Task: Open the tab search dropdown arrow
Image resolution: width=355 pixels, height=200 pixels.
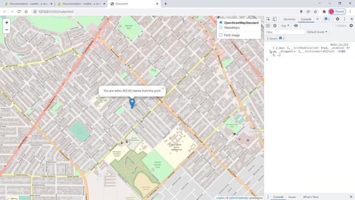Action: point(319,3)
